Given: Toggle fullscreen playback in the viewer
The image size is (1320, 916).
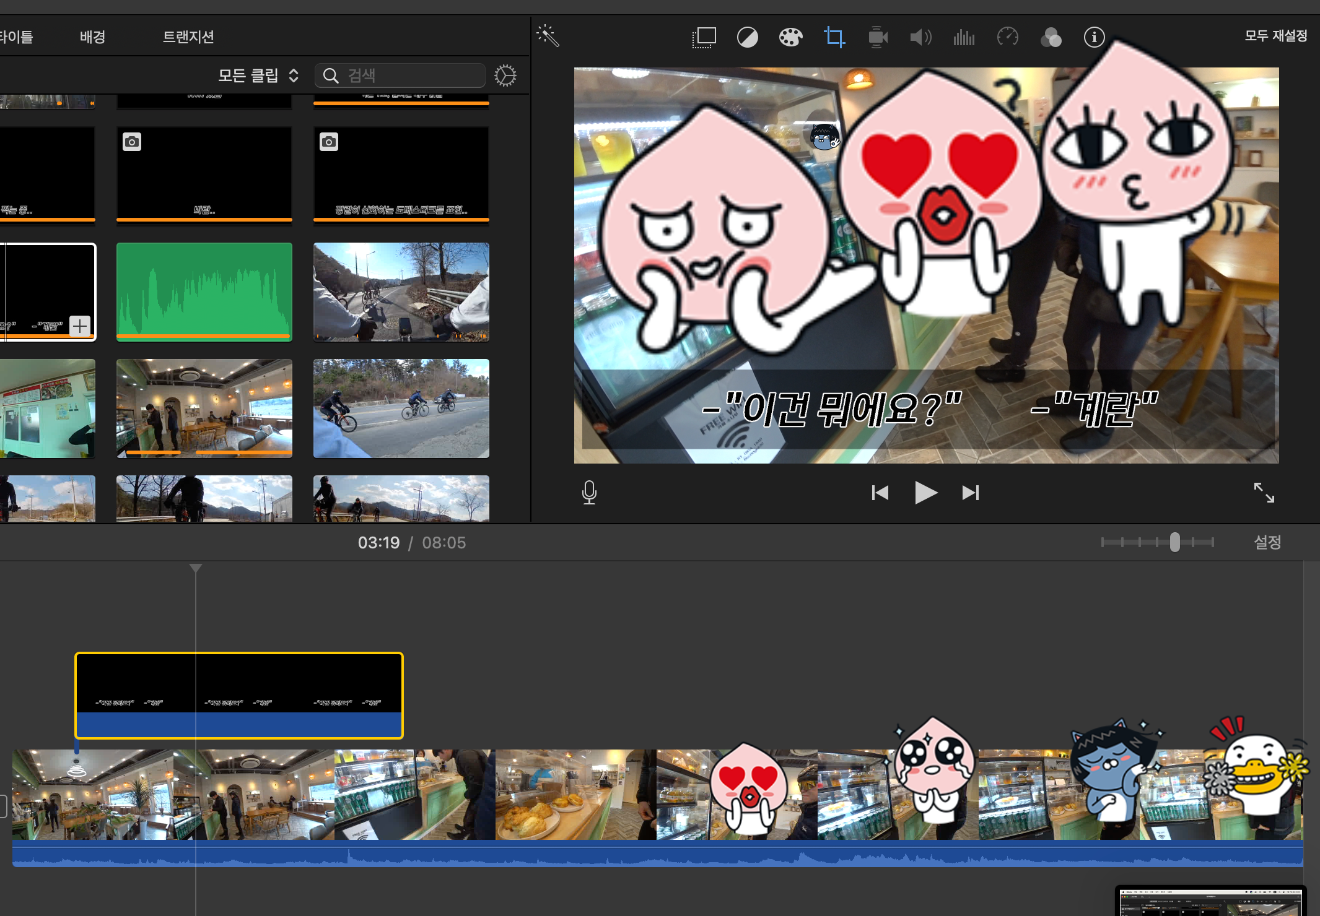Looking at the screenshot, I should pos(1264,493).
